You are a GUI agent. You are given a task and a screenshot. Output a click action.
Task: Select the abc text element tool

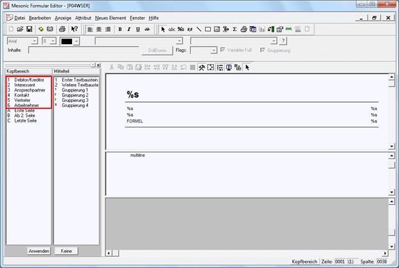[x=172, y=29]
